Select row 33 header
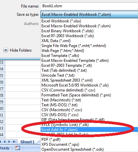The height and width of the screenshot is (152, 138). point(2,128)
